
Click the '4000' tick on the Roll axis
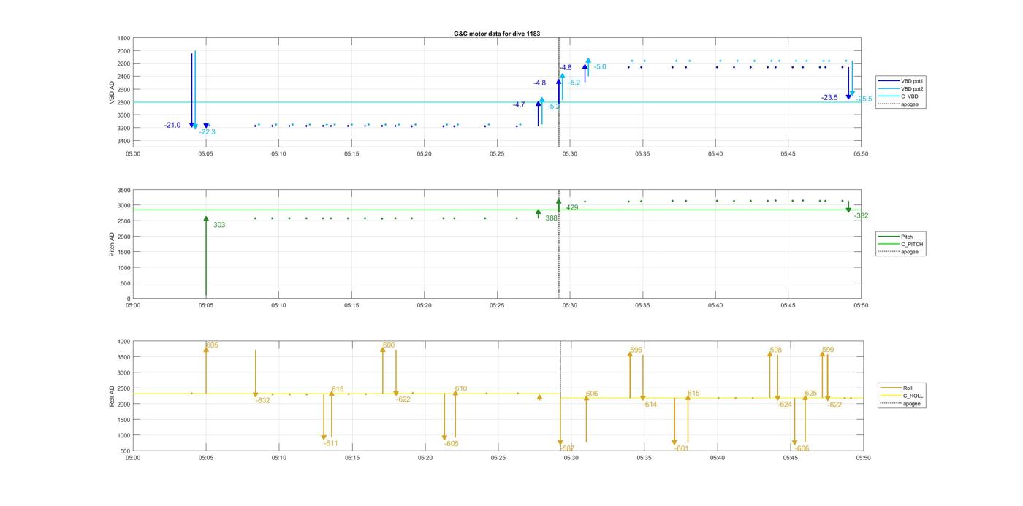(123, 342)
